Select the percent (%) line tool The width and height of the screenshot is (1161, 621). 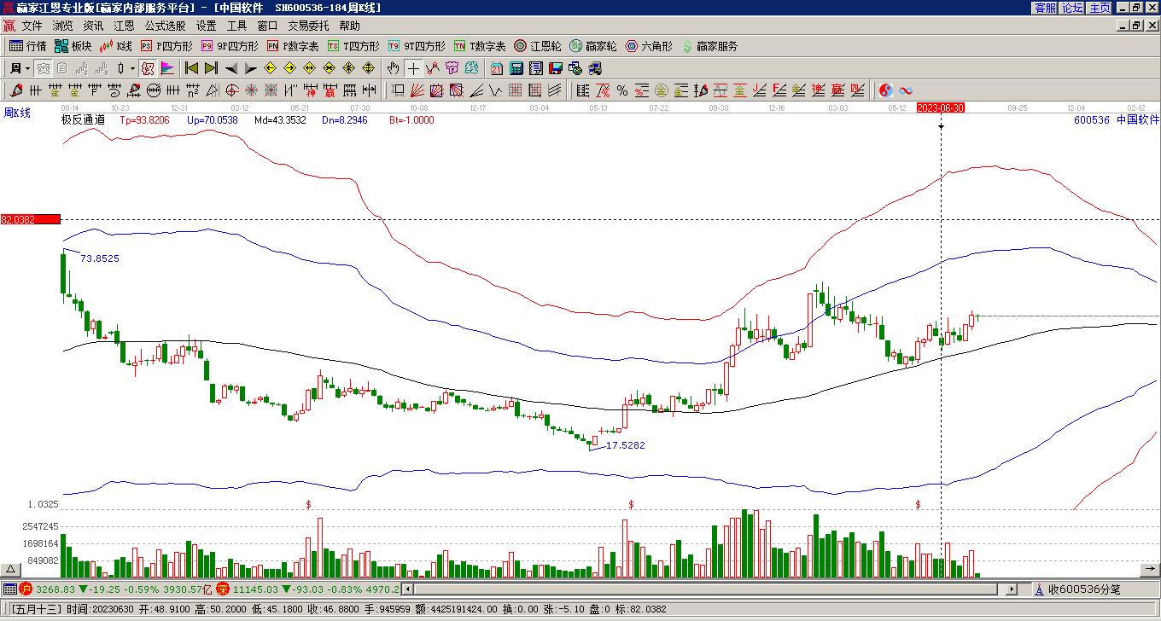click(622, 90)
